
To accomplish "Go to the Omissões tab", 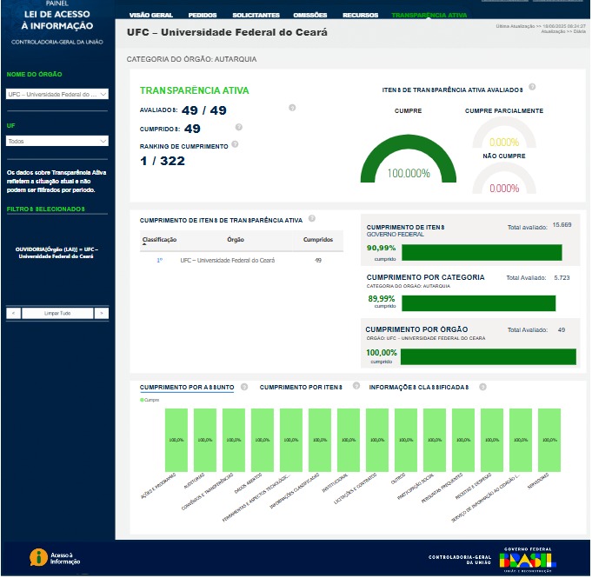I will pos(310,15).
